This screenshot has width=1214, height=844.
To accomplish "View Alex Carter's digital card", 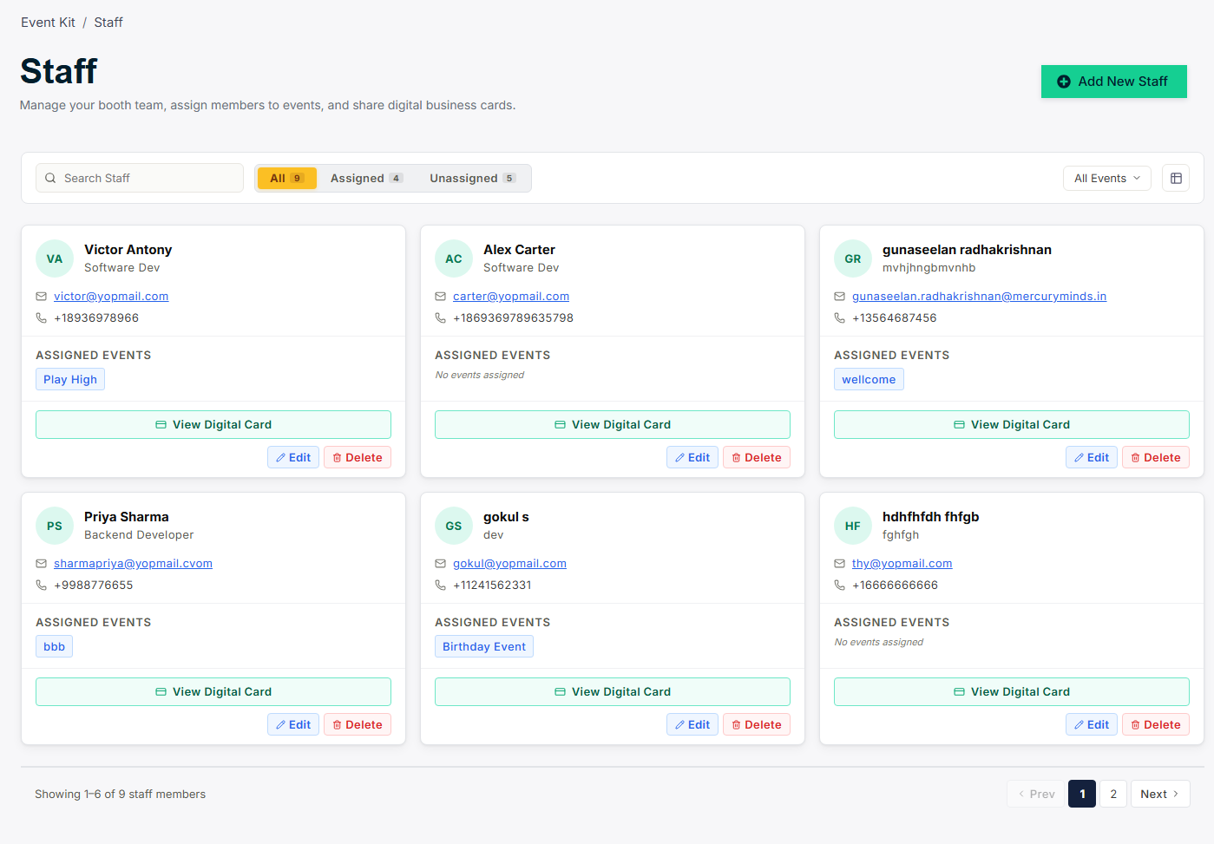I will 613,424.
